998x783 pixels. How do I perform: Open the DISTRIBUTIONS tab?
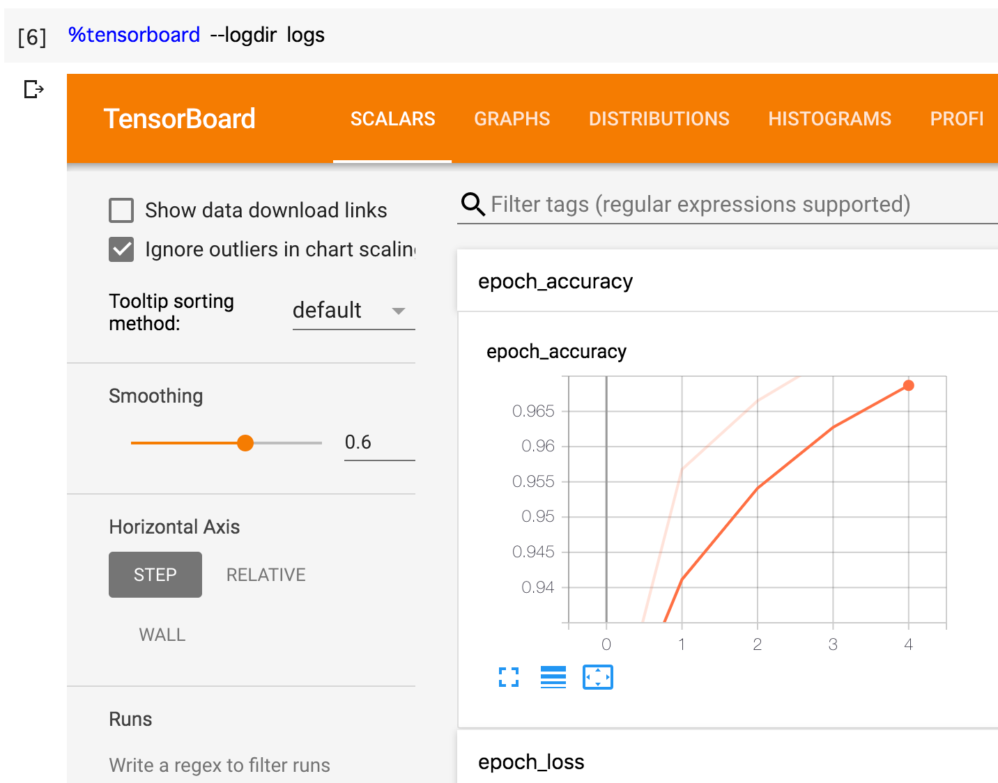click(659, 118)
